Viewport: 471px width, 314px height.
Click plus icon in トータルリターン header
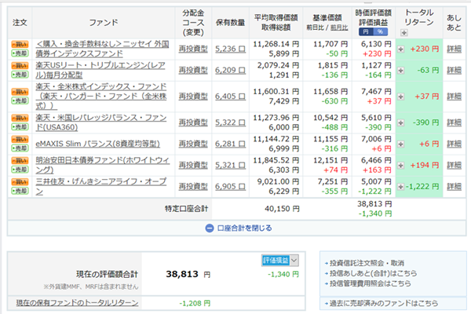[x=403, y=33]
